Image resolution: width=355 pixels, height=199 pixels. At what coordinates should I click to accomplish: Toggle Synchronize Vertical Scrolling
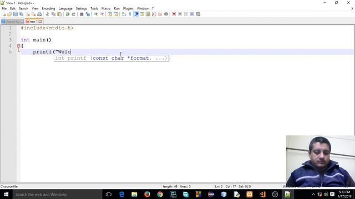[110, 14]
